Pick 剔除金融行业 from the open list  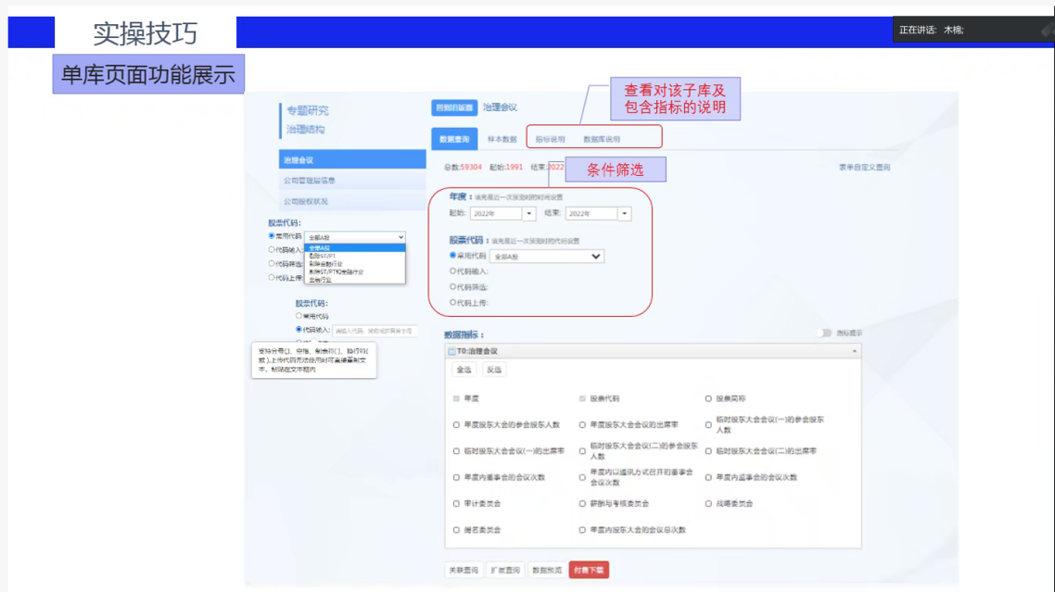pyautogui.click(x=326, y=264)
